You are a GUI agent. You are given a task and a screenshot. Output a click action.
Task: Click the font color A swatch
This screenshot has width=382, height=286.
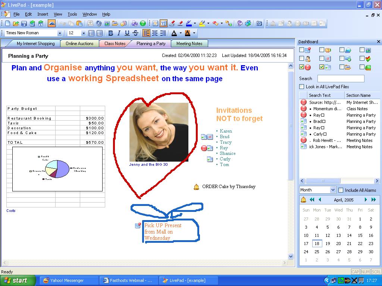click(174, 33)
